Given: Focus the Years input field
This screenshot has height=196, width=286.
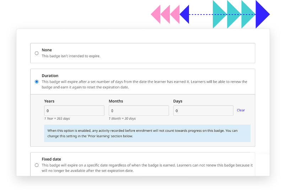Looking at the screenshot, I should pos(74,111).
